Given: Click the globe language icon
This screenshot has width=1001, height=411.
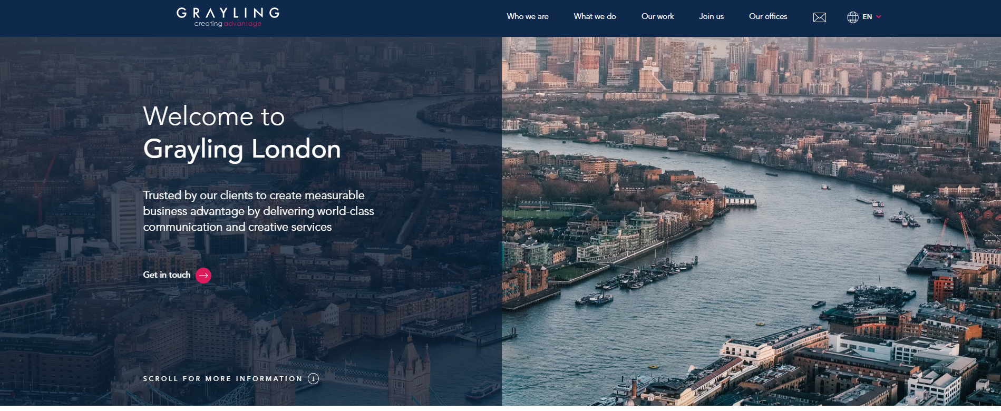Looking at the screenshot, I should pos(852,17).
